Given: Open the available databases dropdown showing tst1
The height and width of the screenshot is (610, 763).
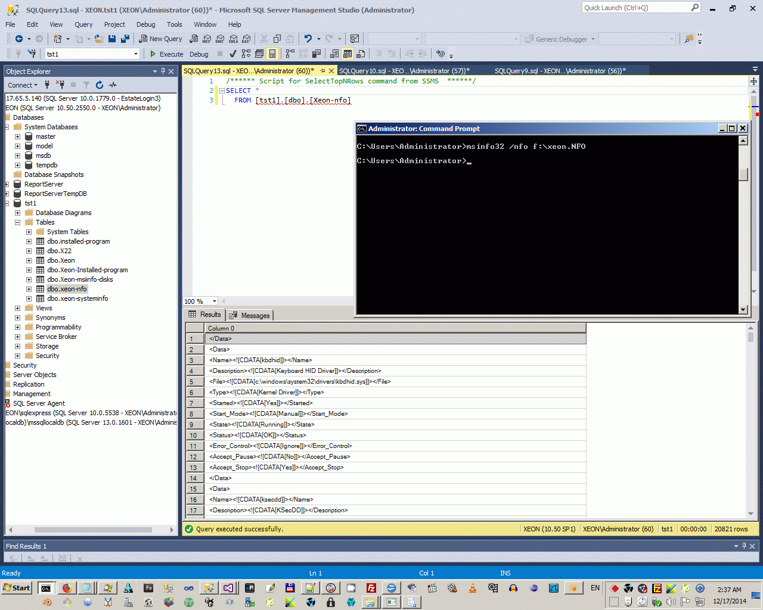Looking at the screenshot, I should [x=136, y=54].
